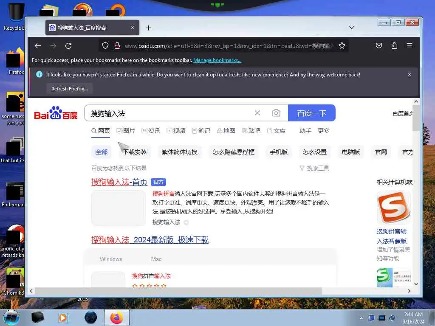
Task: Open the 搜狗拼音输入法 download entry
Action: coord(151,276)
